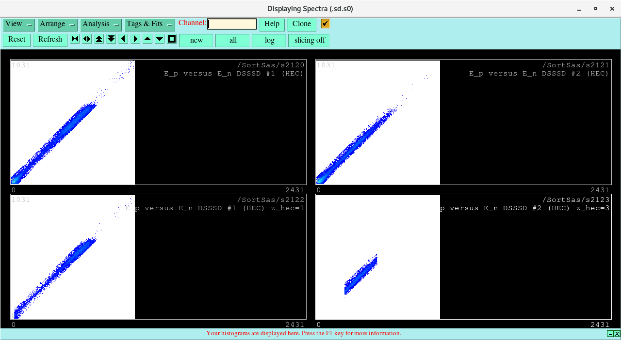Viewport: 621px width, 340px height.
Task: Click the horizontal expand arrows icon
Action: [87, 39]
